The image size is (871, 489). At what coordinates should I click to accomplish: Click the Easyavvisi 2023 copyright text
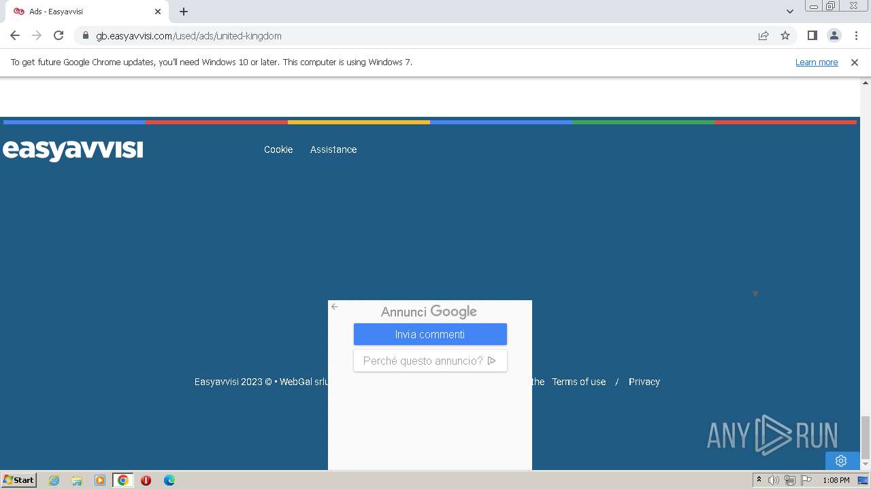point(261,382)
